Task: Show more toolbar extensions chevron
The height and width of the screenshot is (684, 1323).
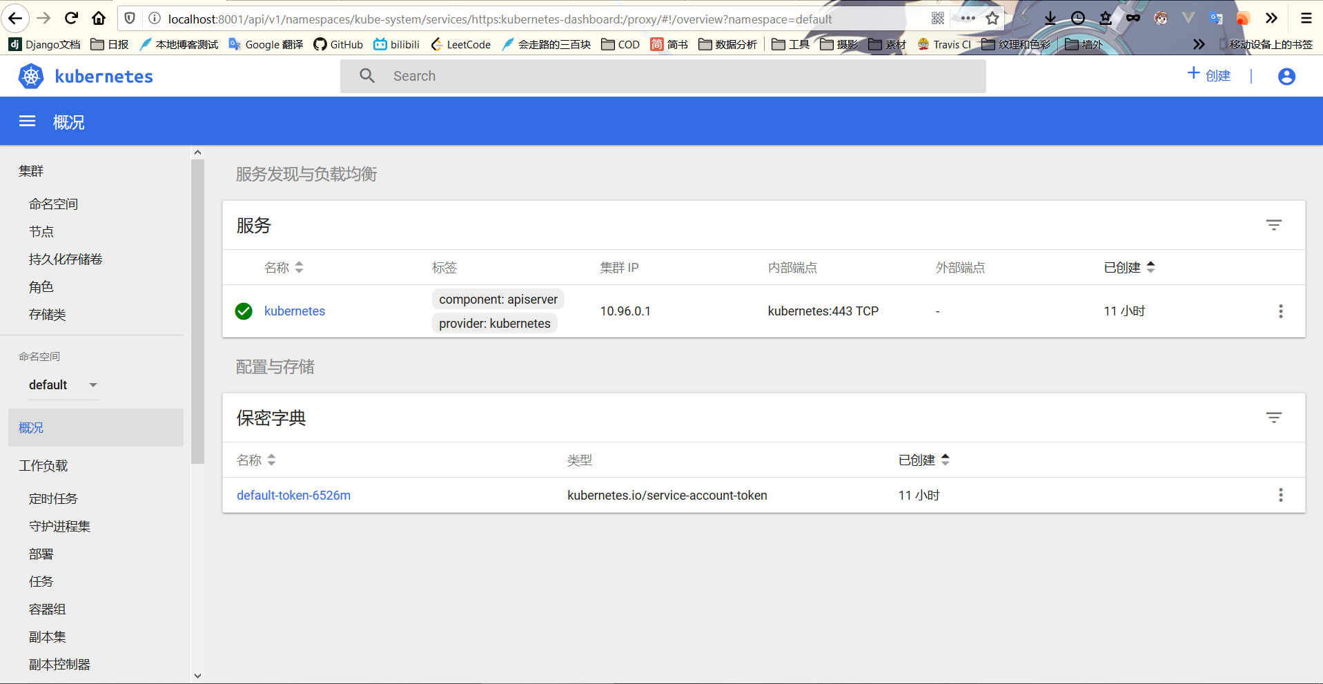Action: tap(1271, 19)
